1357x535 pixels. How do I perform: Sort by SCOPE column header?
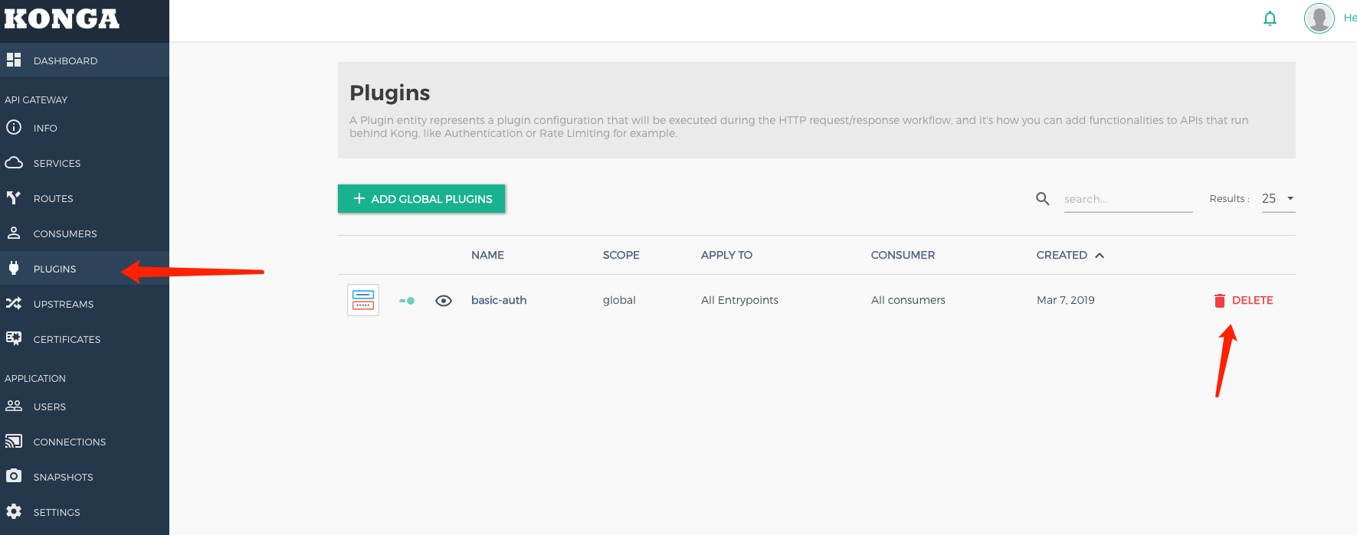pos(621,255)
